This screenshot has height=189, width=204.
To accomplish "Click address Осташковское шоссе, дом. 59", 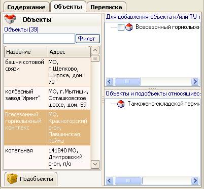I will pyautogui.click(x=69, y=98).
